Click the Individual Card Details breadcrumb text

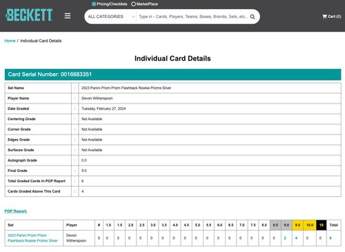click(x=41, y=41)
